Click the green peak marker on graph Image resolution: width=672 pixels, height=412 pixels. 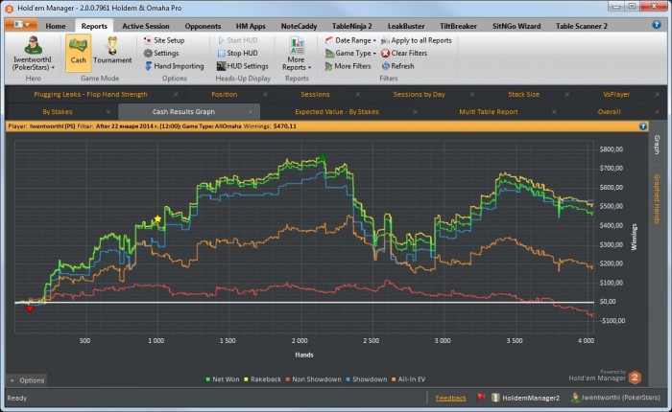click(x=323, y=158)
